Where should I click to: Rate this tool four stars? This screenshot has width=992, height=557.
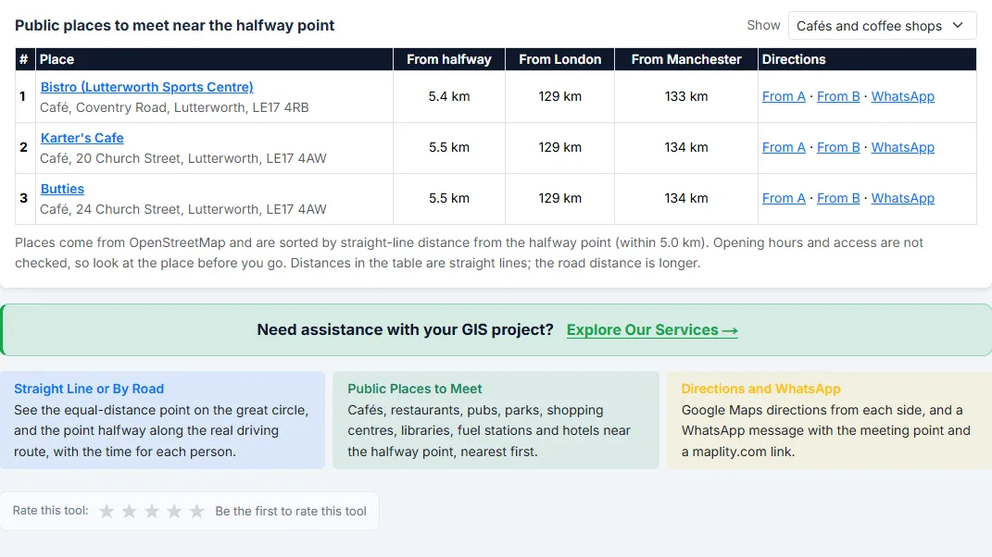pos(174,511)
